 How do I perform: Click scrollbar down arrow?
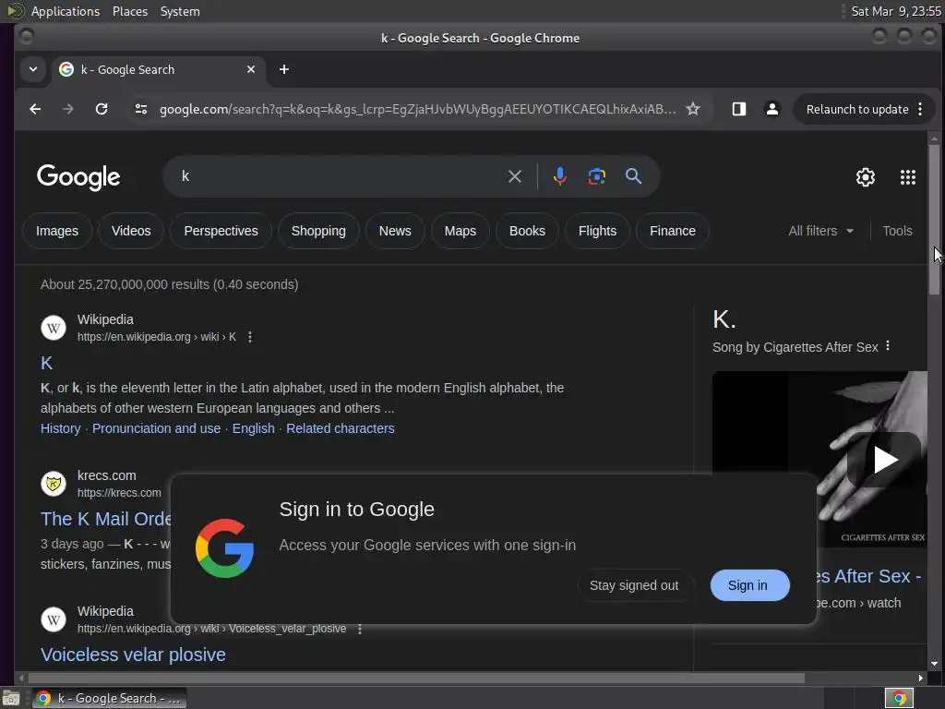pos(934,664)
